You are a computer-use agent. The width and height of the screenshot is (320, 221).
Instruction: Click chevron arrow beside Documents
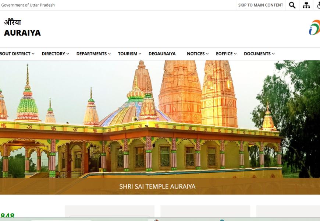coord(273,54)
